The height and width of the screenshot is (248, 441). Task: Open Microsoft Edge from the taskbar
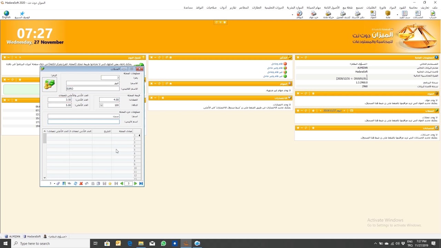pyautogui.click(x=130, y=244)
